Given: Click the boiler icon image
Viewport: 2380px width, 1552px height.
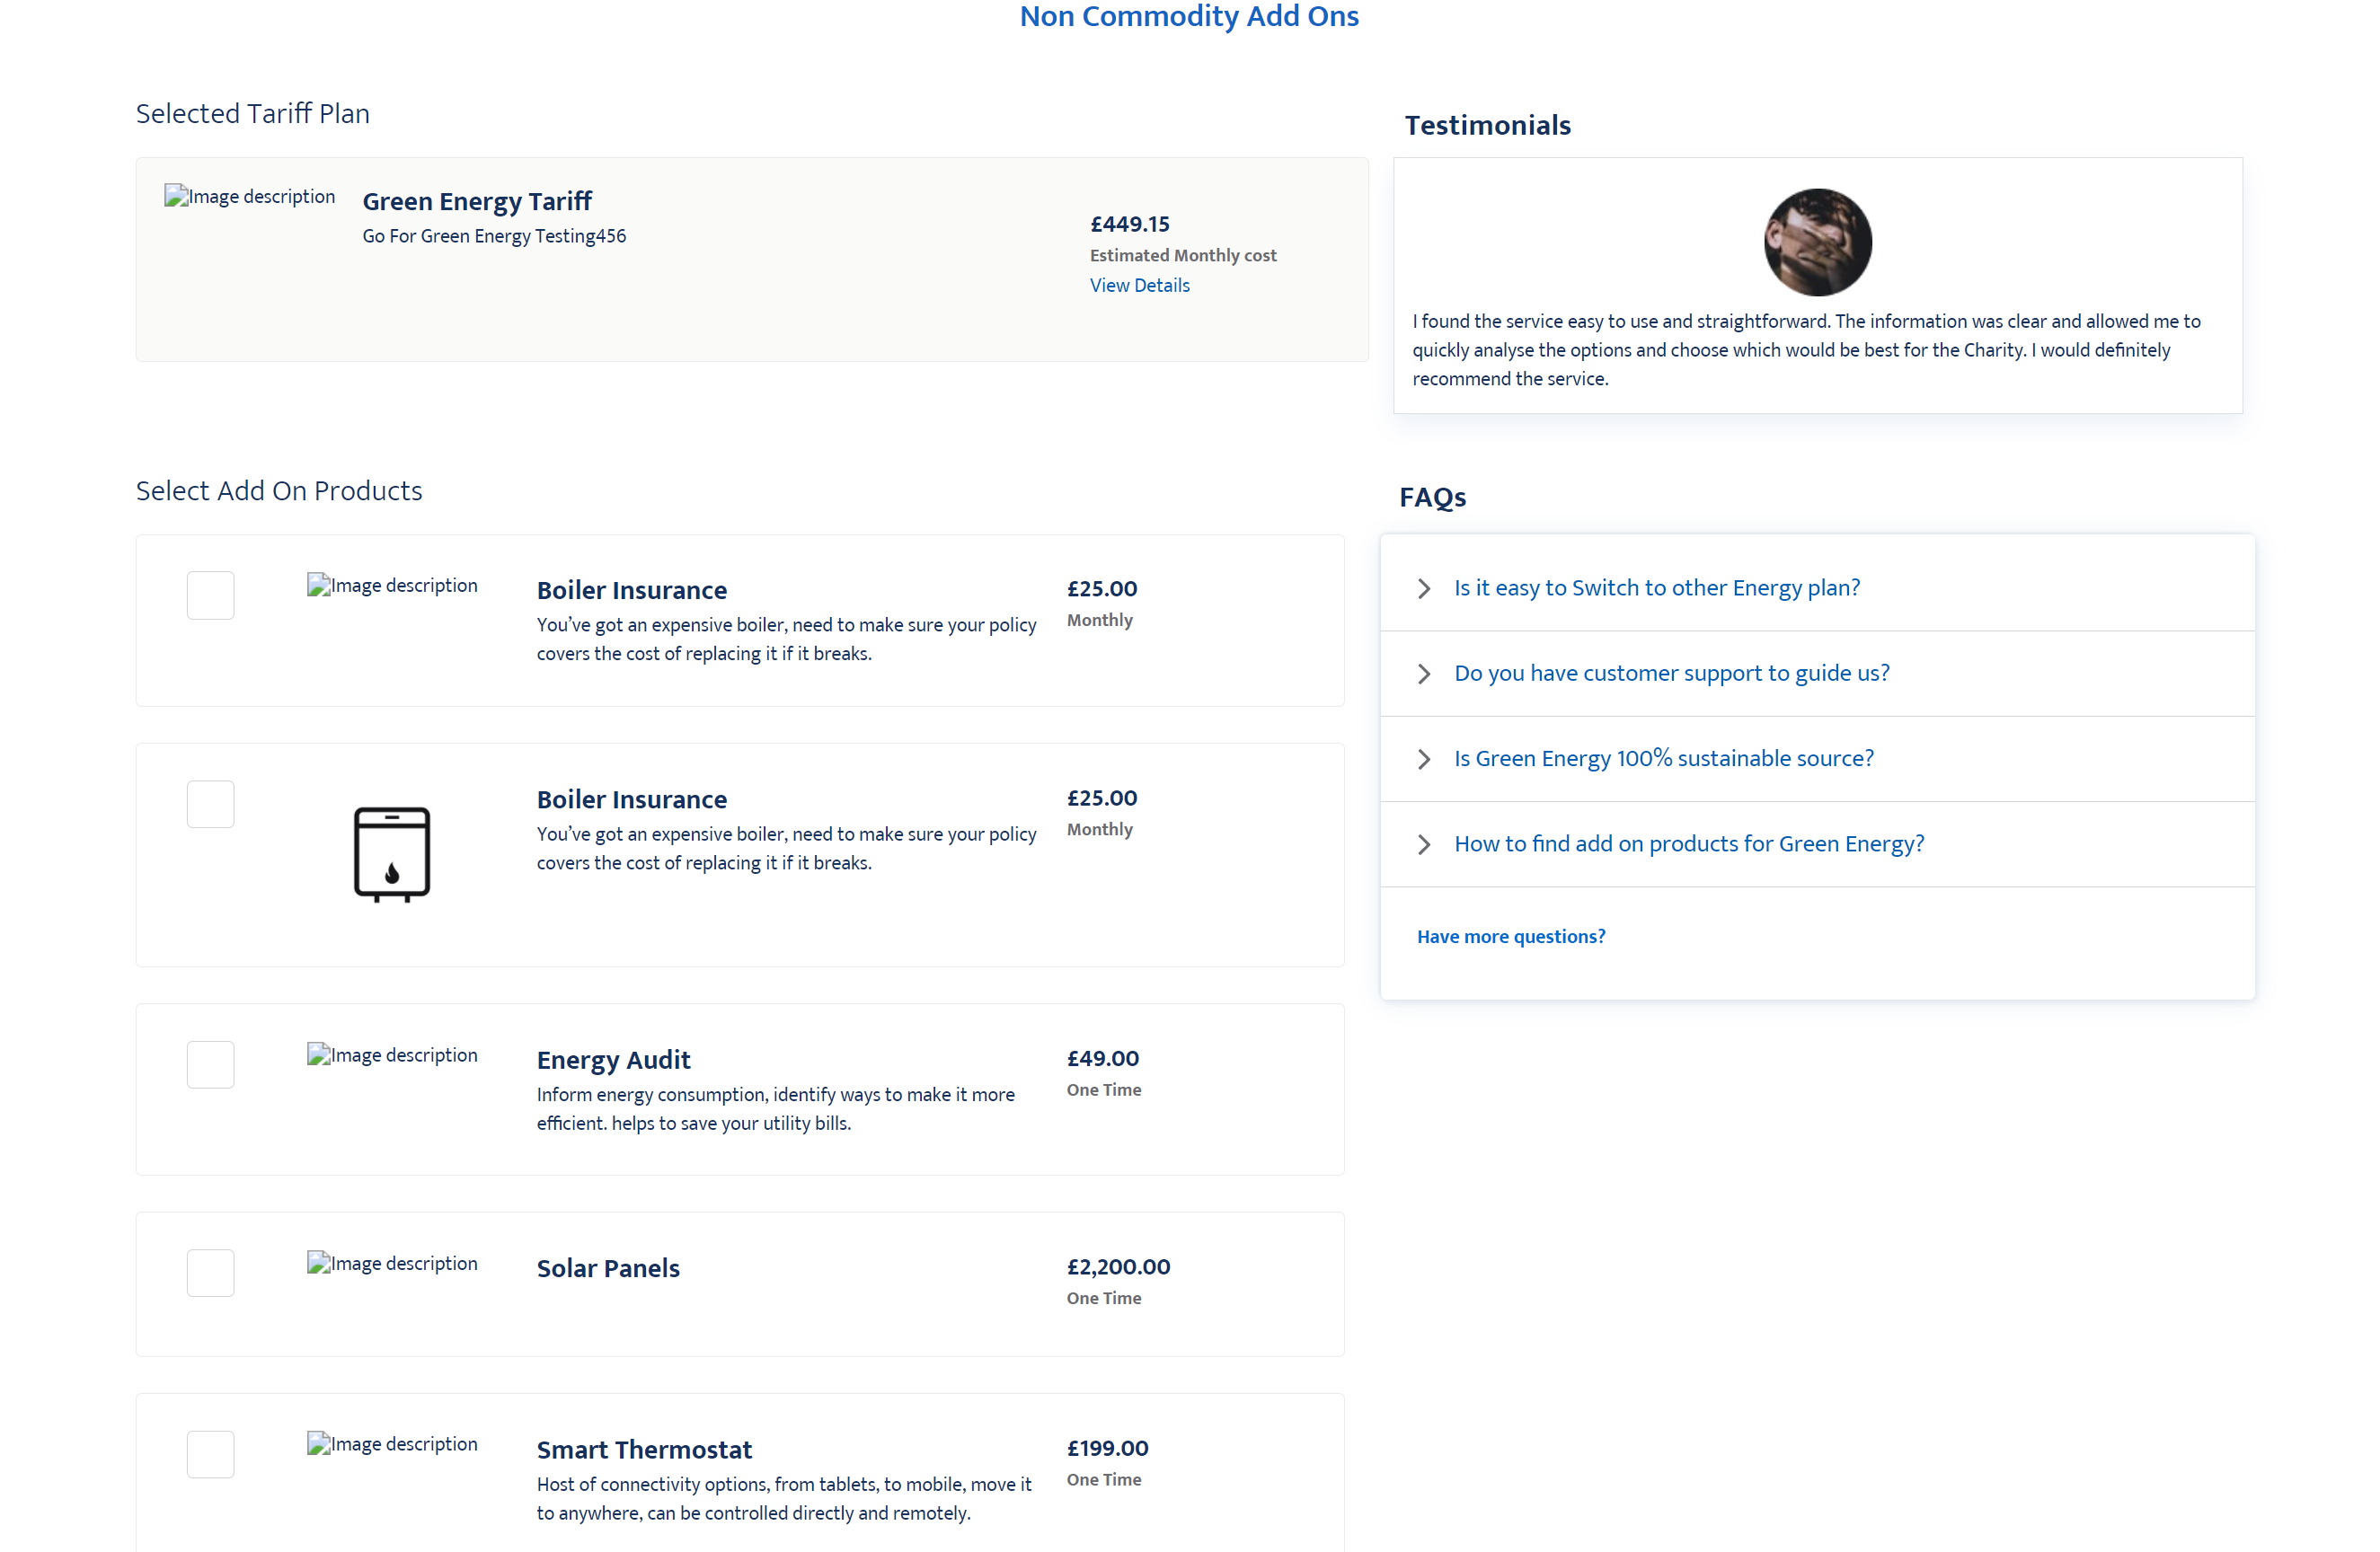Looking at the screenshot, I should [392, 853].
